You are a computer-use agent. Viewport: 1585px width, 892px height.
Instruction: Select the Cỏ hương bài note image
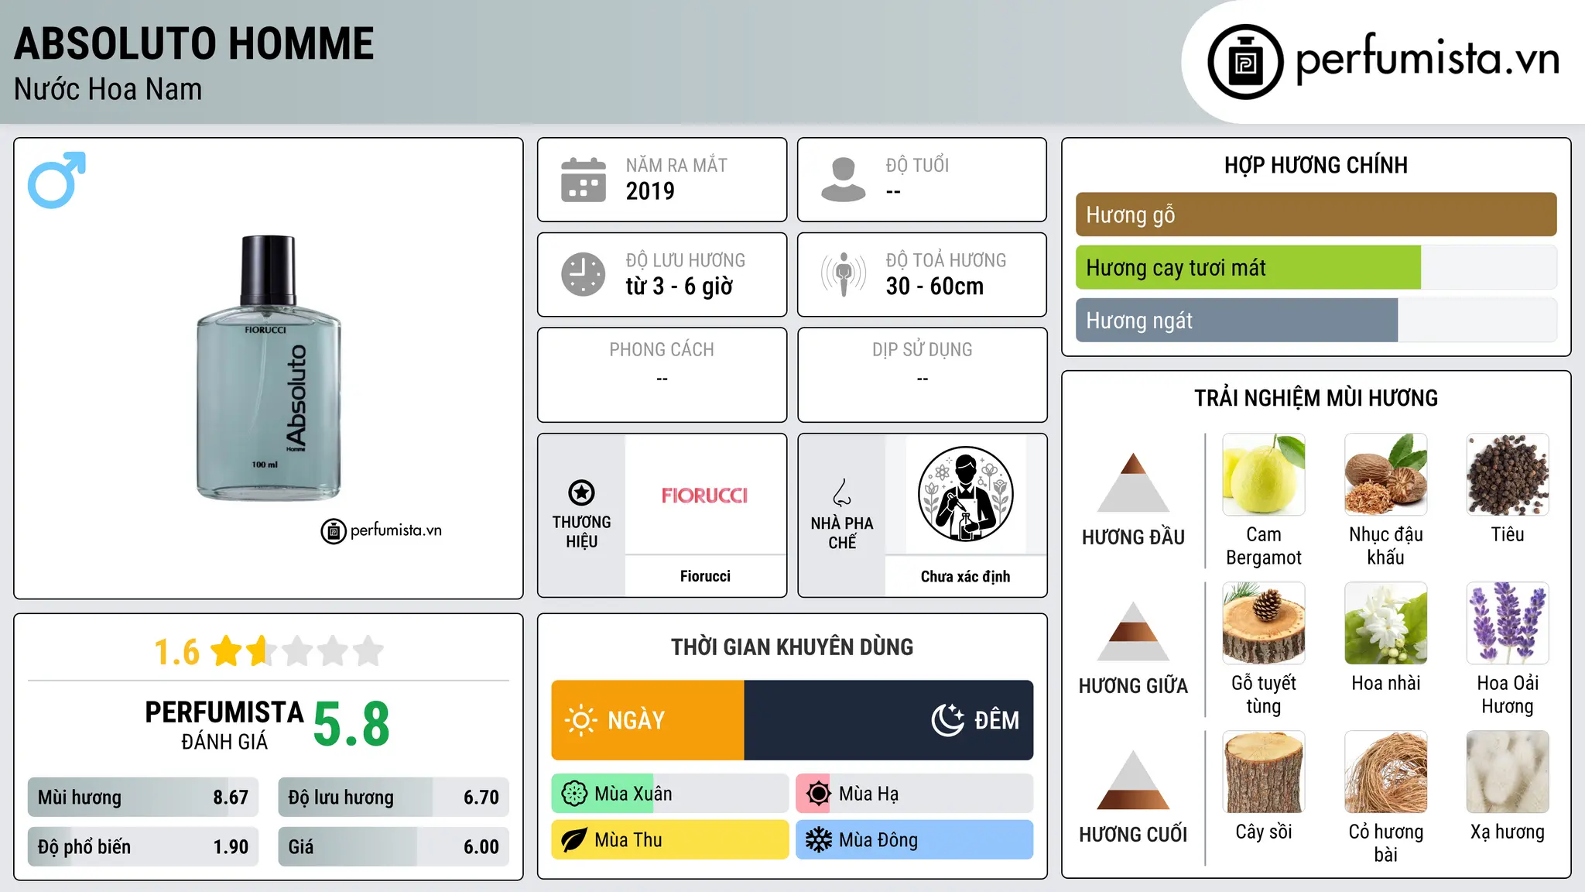pos(1386,772)
